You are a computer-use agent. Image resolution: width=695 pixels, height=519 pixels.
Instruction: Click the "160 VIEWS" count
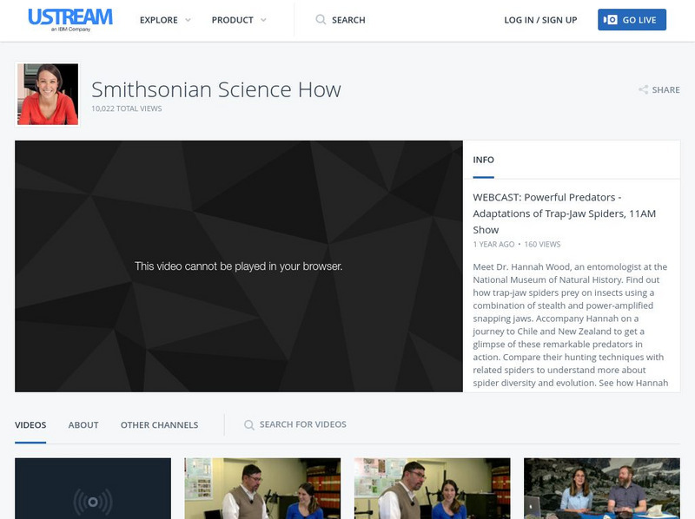(542, 245)
